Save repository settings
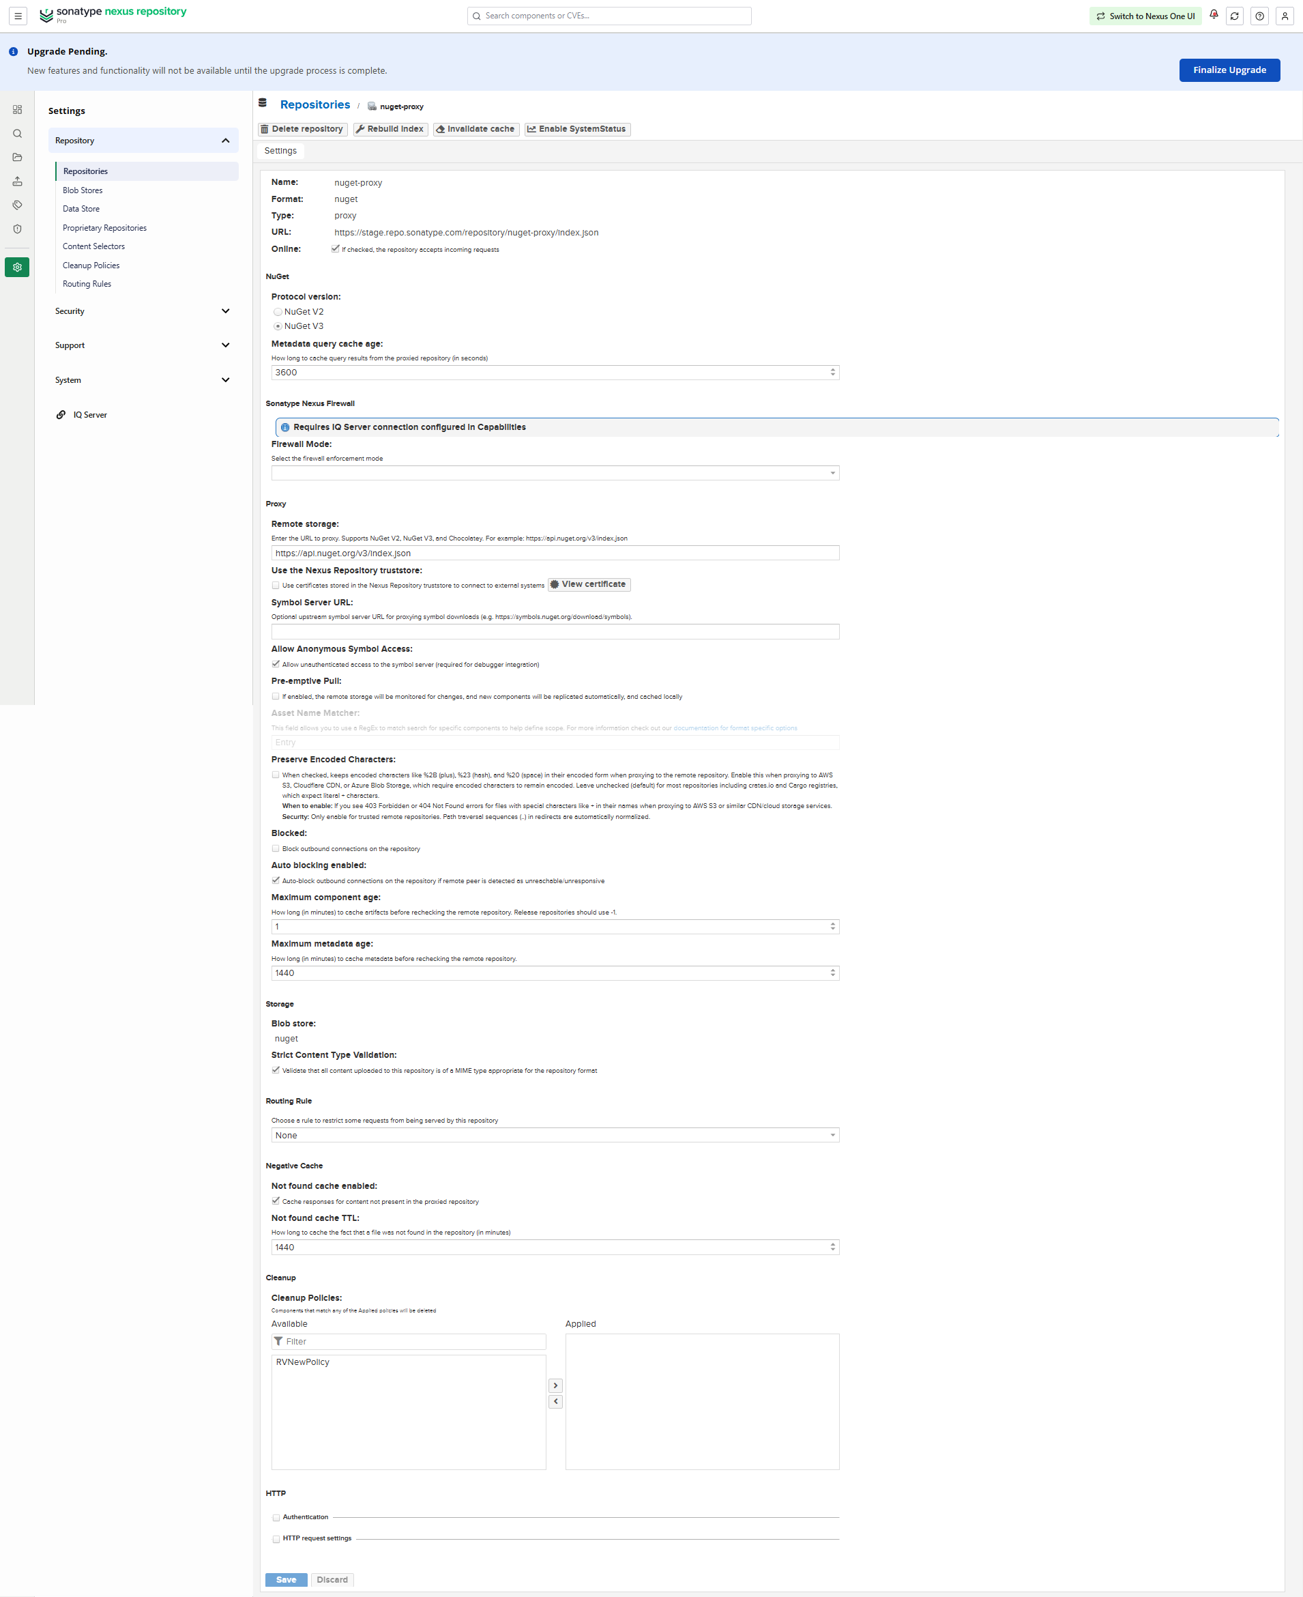This screenshot has height=1597, width=1303. click(x=286, y=1580)
